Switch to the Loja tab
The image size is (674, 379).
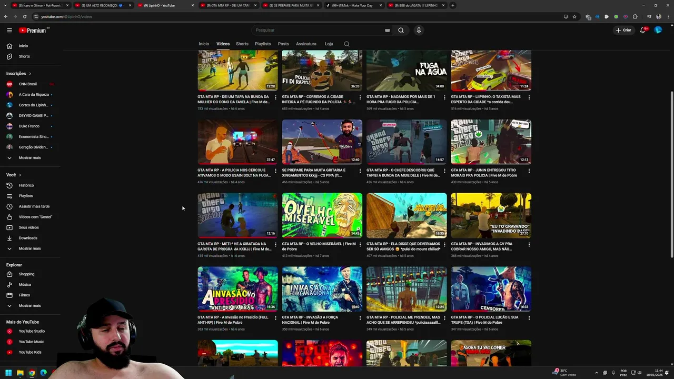coord(329,44)
